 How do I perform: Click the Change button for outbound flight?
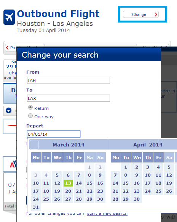pos(141,14)
